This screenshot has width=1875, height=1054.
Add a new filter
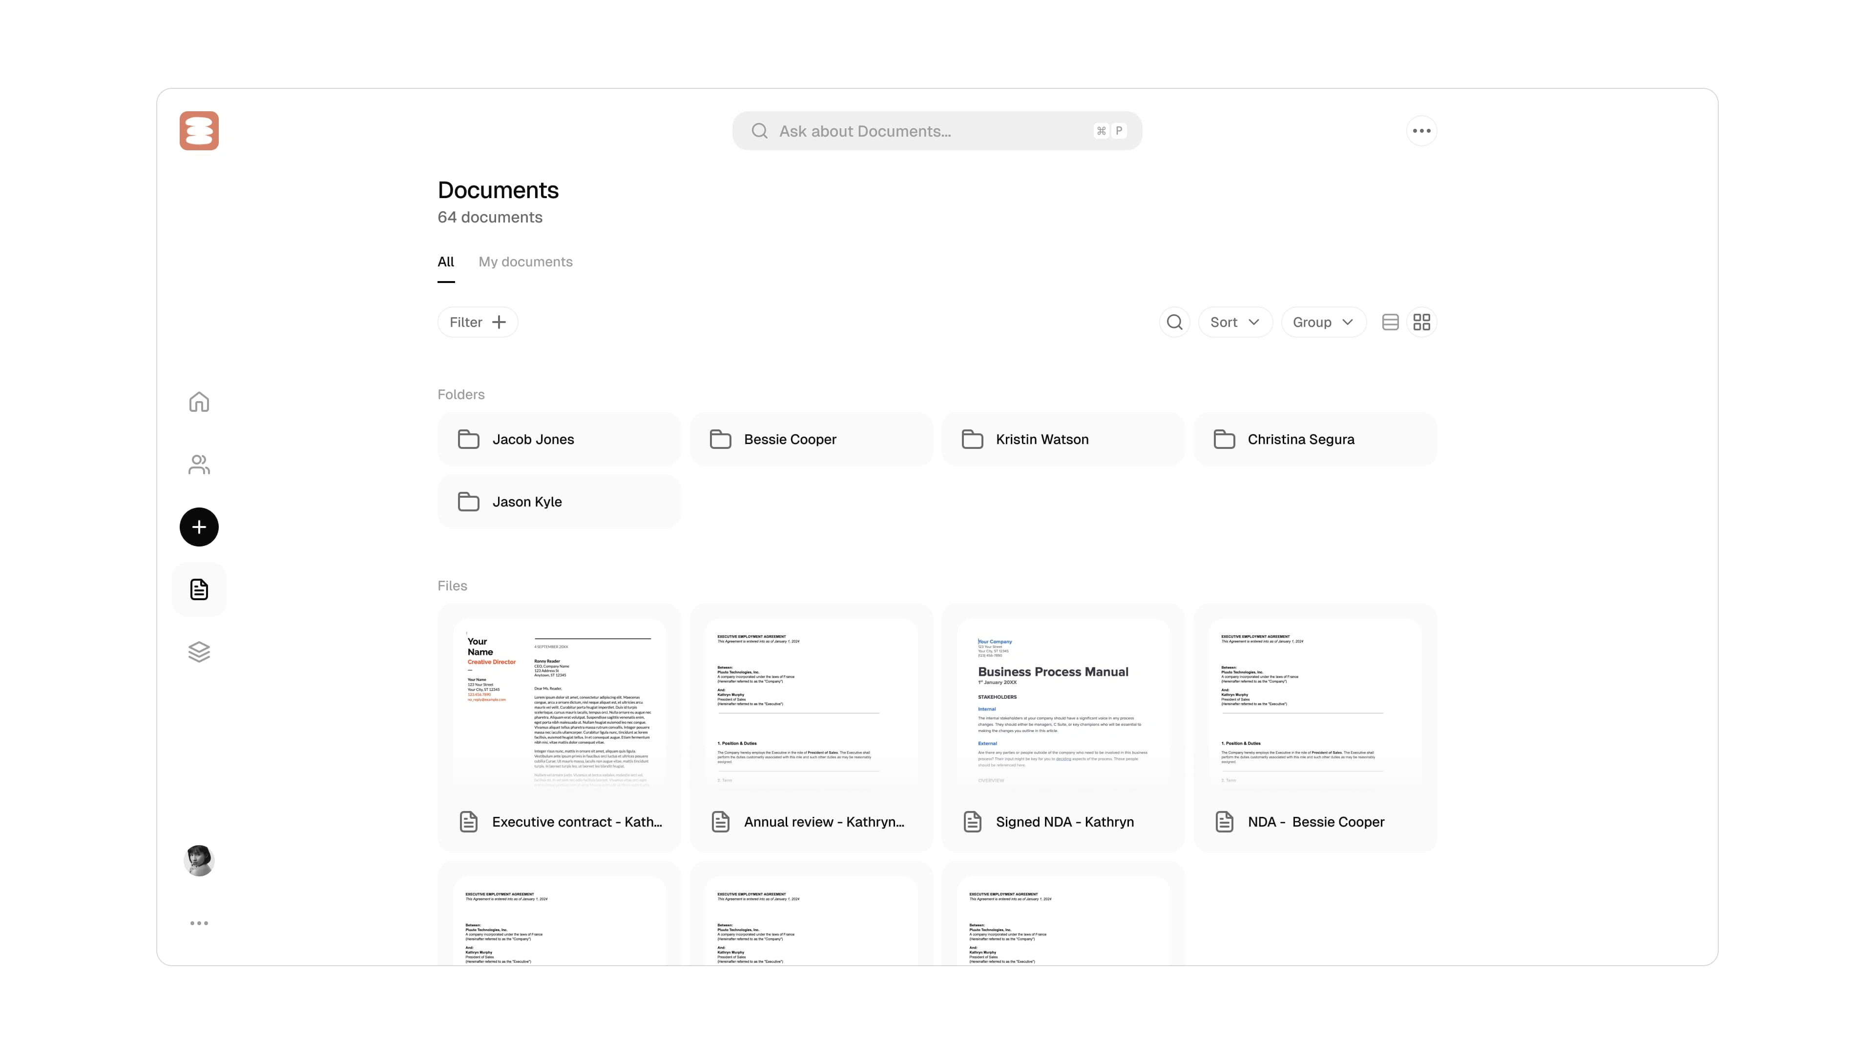[x=478, y=322]
